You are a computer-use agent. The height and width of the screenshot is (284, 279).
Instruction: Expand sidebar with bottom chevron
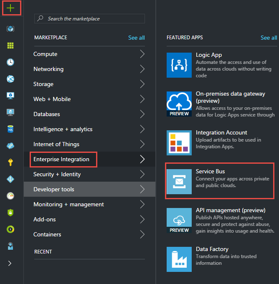(10, 263)
